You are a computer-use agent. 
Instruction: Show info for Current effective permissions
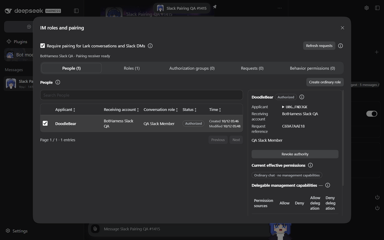(310, 165)
